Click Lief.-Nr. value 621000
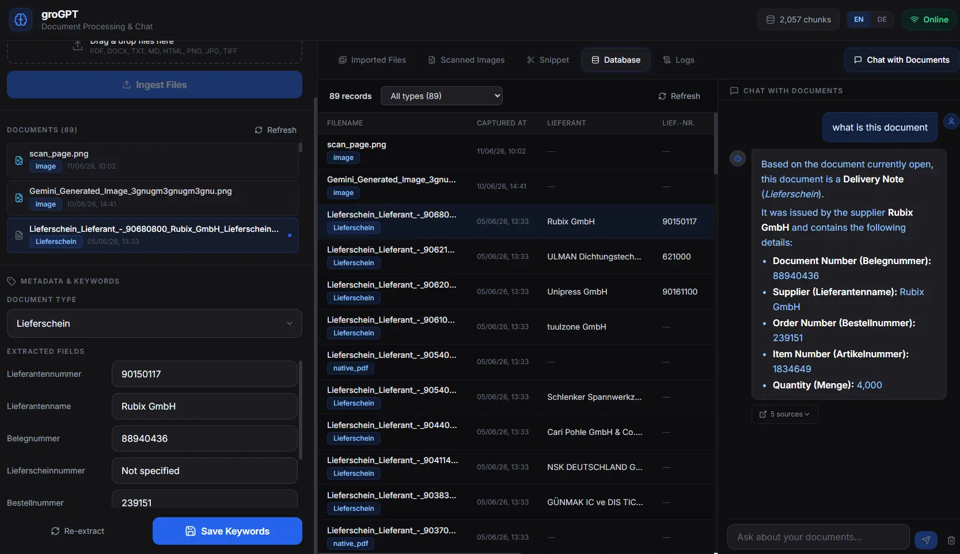The image size is (960, 554). point(677,257)
